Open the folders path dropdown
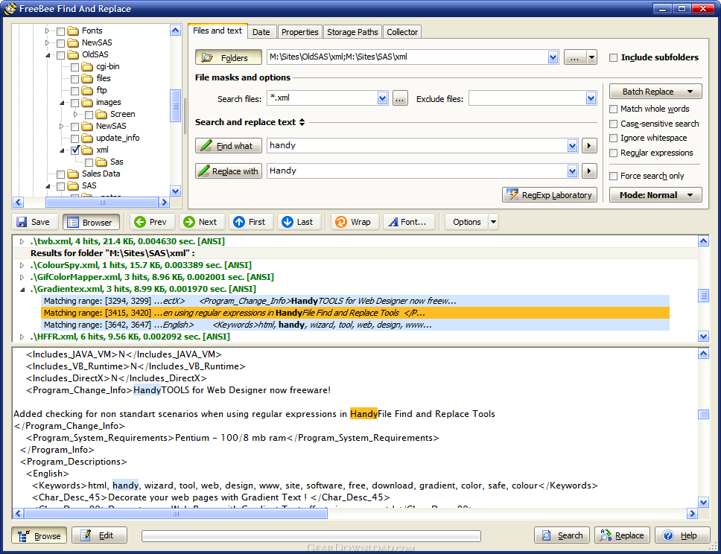The image size is (721, 554). [x=553, y=57]
